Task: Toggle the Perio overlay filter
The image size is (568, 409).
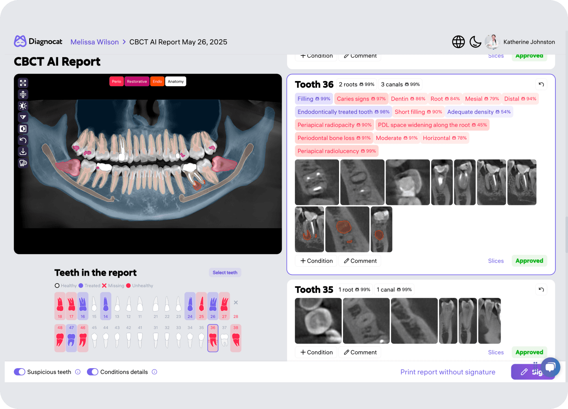Action: pyautogui.click(x=116, y=81)
